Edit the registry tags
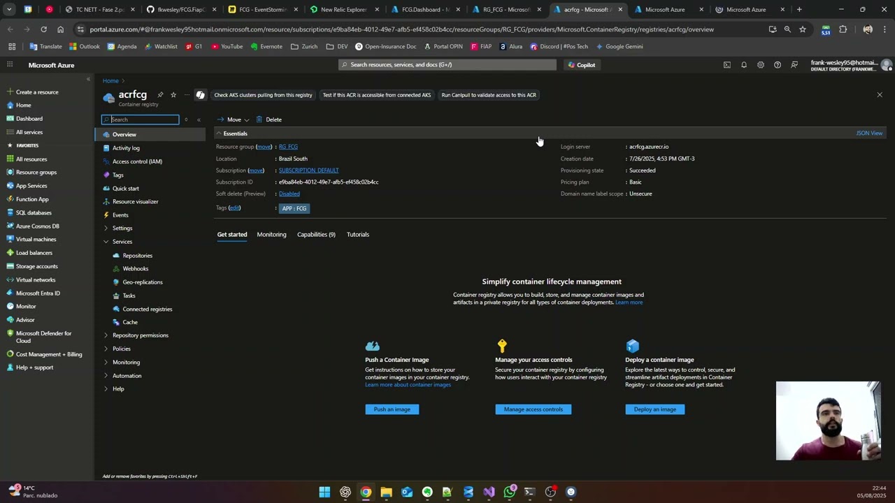The width and height of the screenshot is (895, 503). tap(234, 208)
